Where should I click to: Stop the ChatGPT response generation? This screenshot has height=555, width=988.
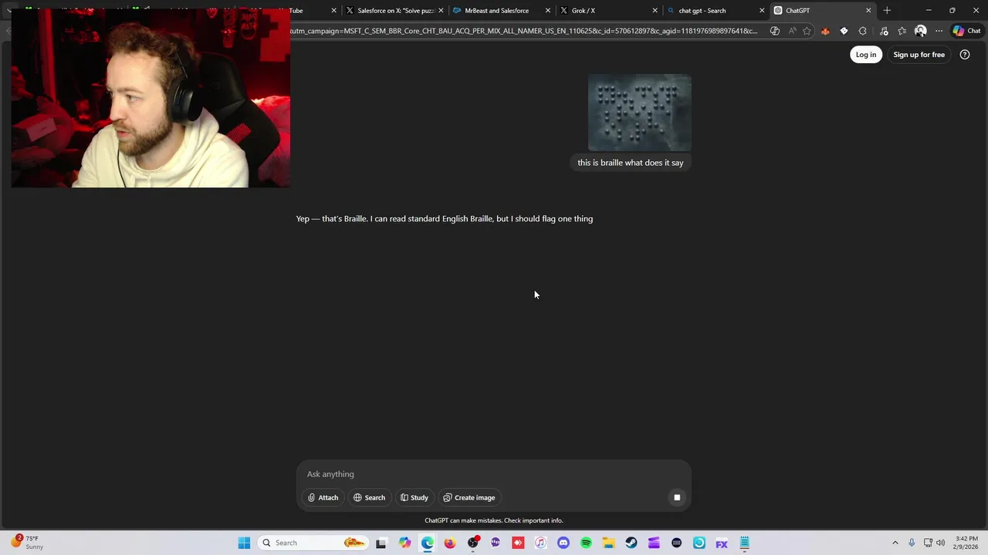pos(677,497)
